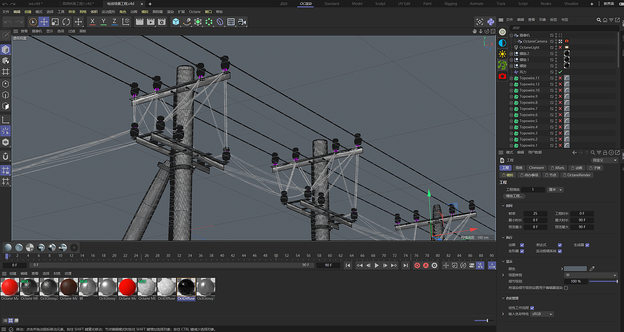Click the Scale tool icon
This screenshot has height=332, width=624.
coord(55,22)
